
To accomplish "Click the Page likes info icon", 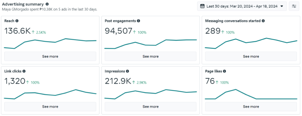I will click(x=224, y=71).
